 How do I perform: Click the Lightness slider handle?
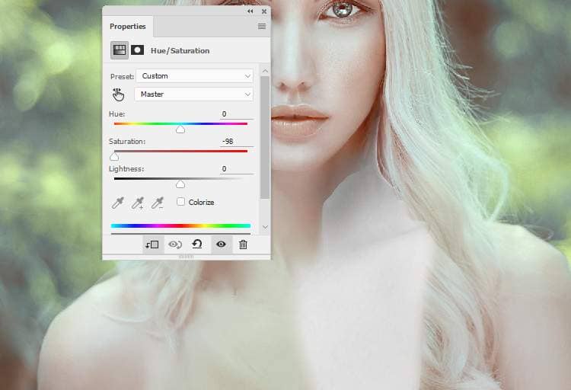pos(180,184)
